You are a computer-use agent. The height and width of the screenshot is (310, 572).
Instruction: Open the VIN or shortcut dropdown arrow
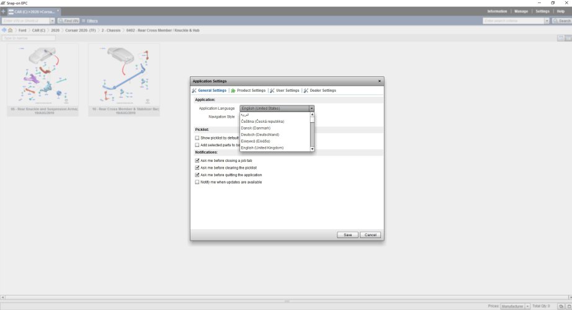pyautogui.click(x=53, y=21)
